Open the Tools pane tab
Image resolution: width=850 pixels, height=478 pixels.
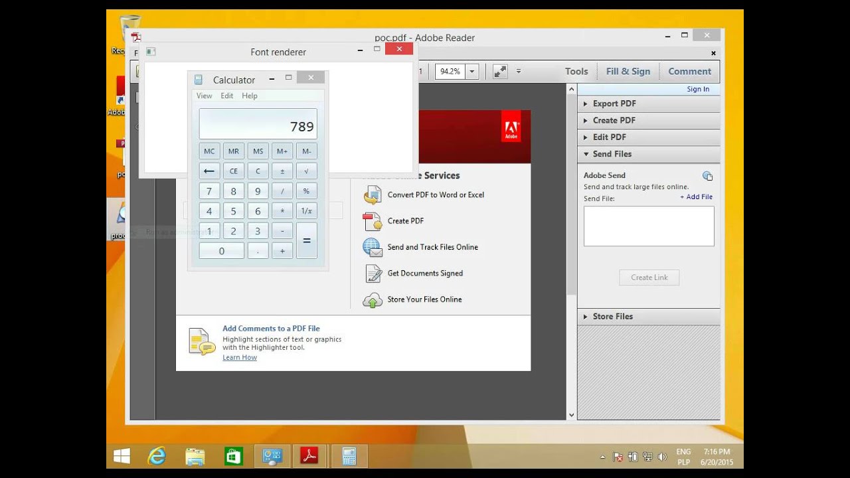(576, 71)
